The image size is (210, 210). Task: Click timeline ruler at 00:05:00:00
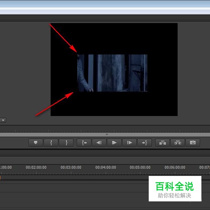pyautogui.click(x=140, y=167)
